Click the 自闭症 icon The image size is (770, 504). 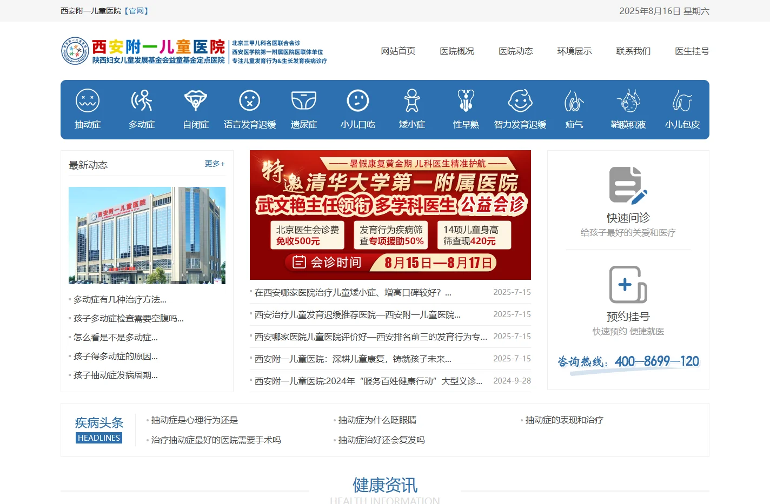pos(196,101)
